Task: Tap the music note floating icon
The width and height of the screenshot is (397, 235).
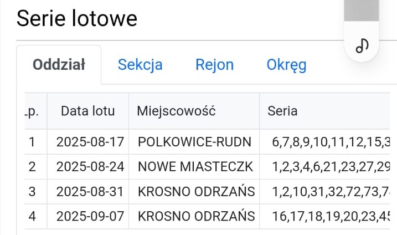Action: click(x=362, y=45)
